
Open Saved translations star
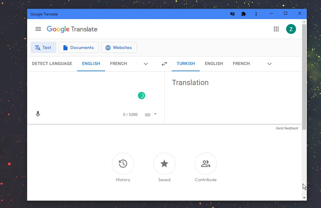[164, 164]
